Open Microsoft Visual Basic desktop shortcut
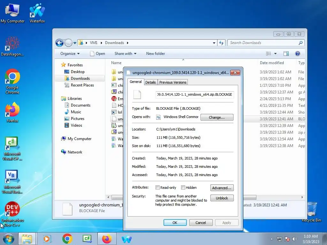The image size is (327, 245). 12,182
